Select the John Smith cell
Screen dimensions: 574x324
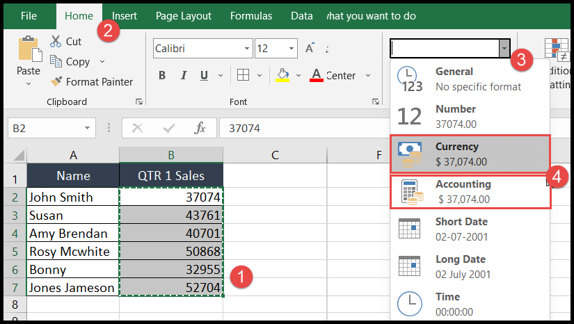click(x=73, y=197)
